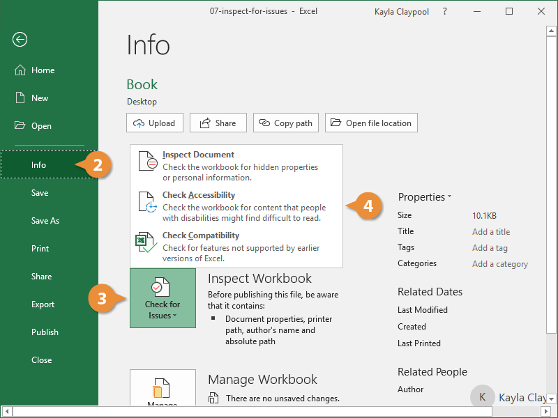Click the Upload button
The image size is (558, 418).
click(155, 123)
